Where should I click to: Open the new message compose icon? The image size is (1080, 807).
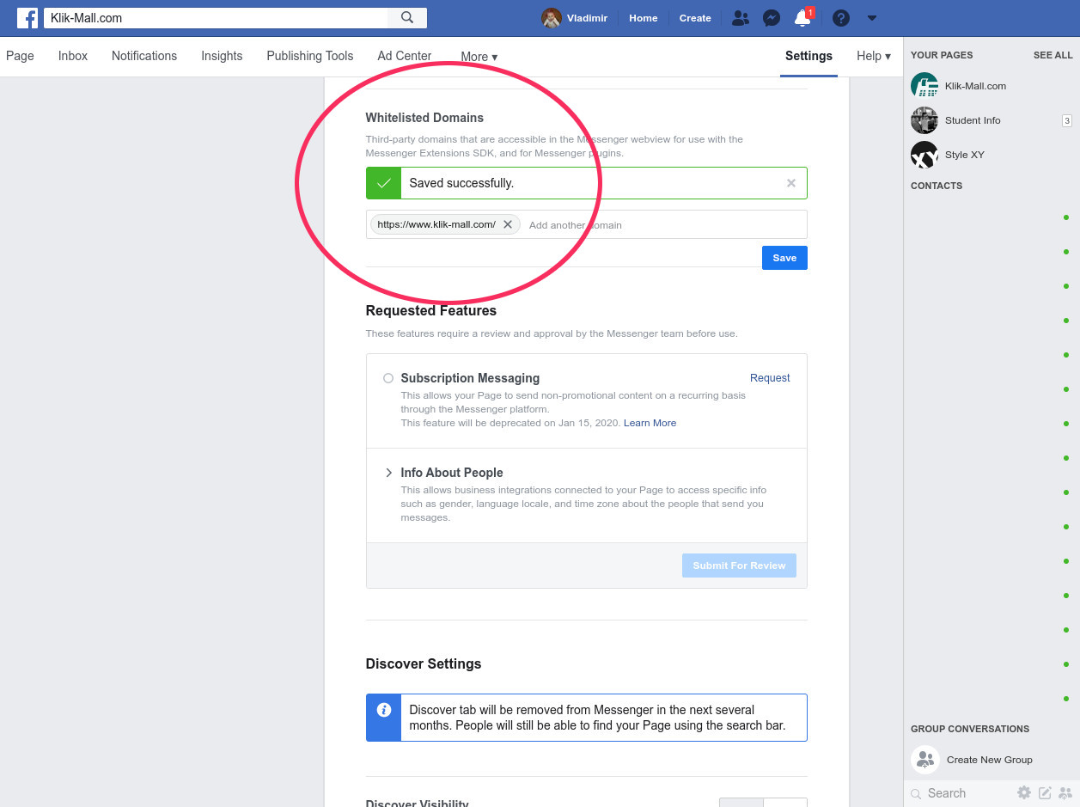[x=1045, y=792]
